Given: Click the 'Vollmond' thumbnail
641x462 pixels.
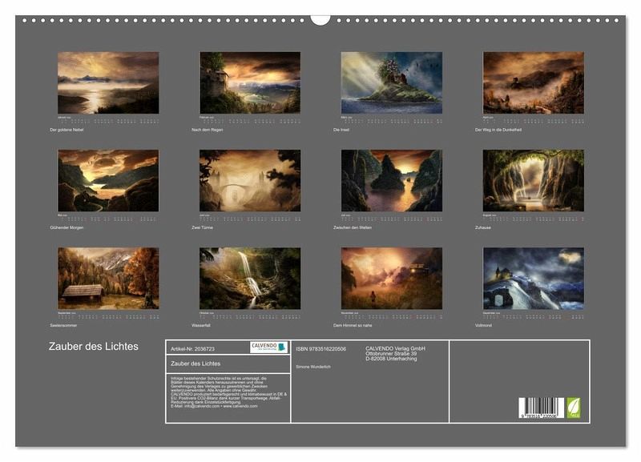Looking at the screenshot, I should click(x=533, y=278).
